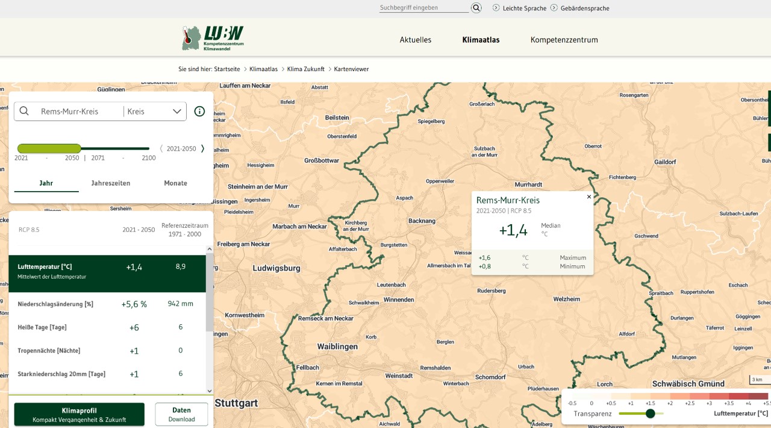Select the Lufttemperatur [°C] indicator row
This screenshot has width=771, height=428.
[x=107, y=274]
